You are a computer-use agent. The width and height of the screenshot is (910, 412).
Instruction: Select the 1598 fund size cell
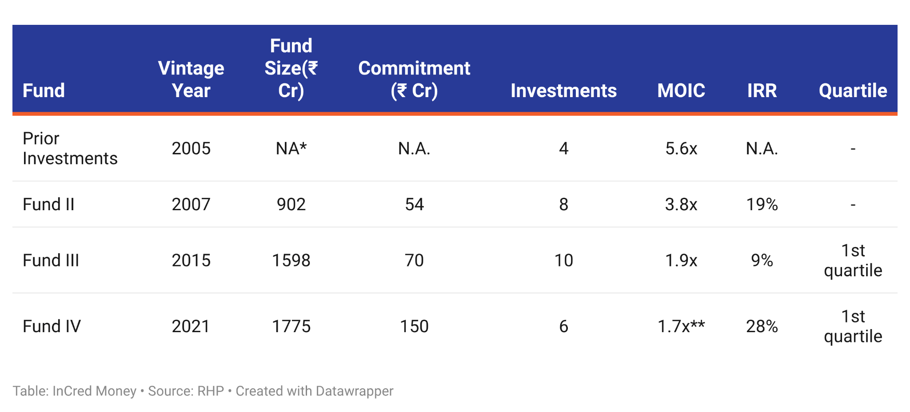(291, 260)
